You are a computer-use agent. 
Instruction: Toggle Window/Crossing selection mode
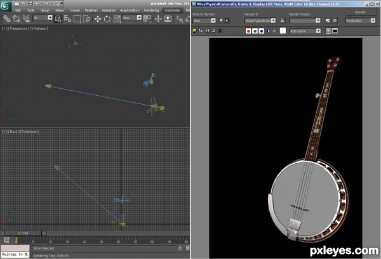click(86, 18)
